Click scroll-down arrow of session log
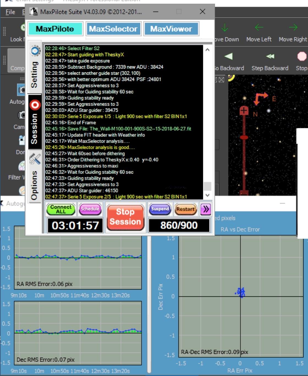 click(207, 195)
